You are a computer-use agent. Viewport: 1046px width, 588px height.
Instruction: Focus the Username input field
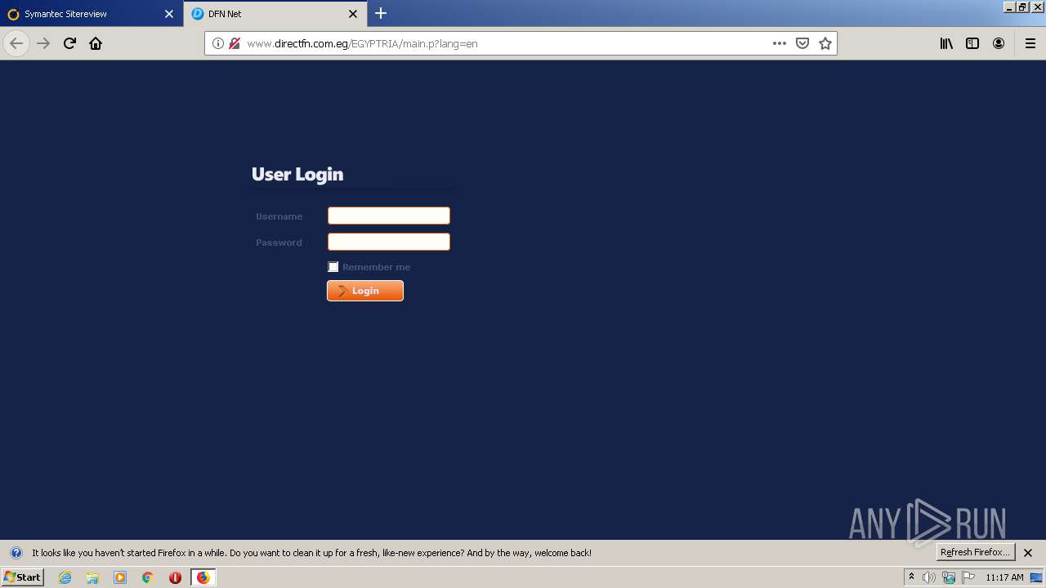[x=389, y=216]
